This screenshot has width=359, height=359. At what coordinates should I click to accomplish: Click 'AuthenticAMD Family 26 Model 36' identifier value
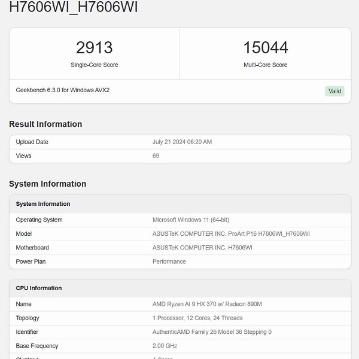(x=212, y=332)
